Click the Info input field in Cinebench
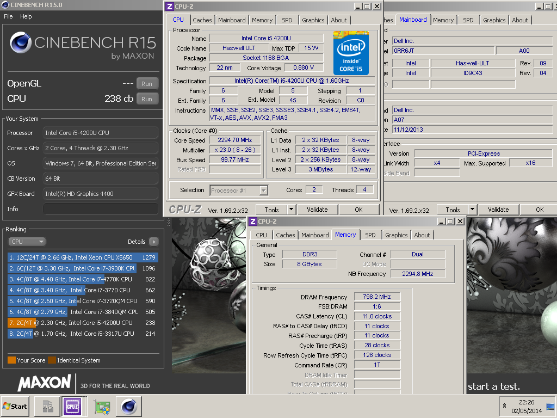The image size is (557, 418). [x=101, y=209]
